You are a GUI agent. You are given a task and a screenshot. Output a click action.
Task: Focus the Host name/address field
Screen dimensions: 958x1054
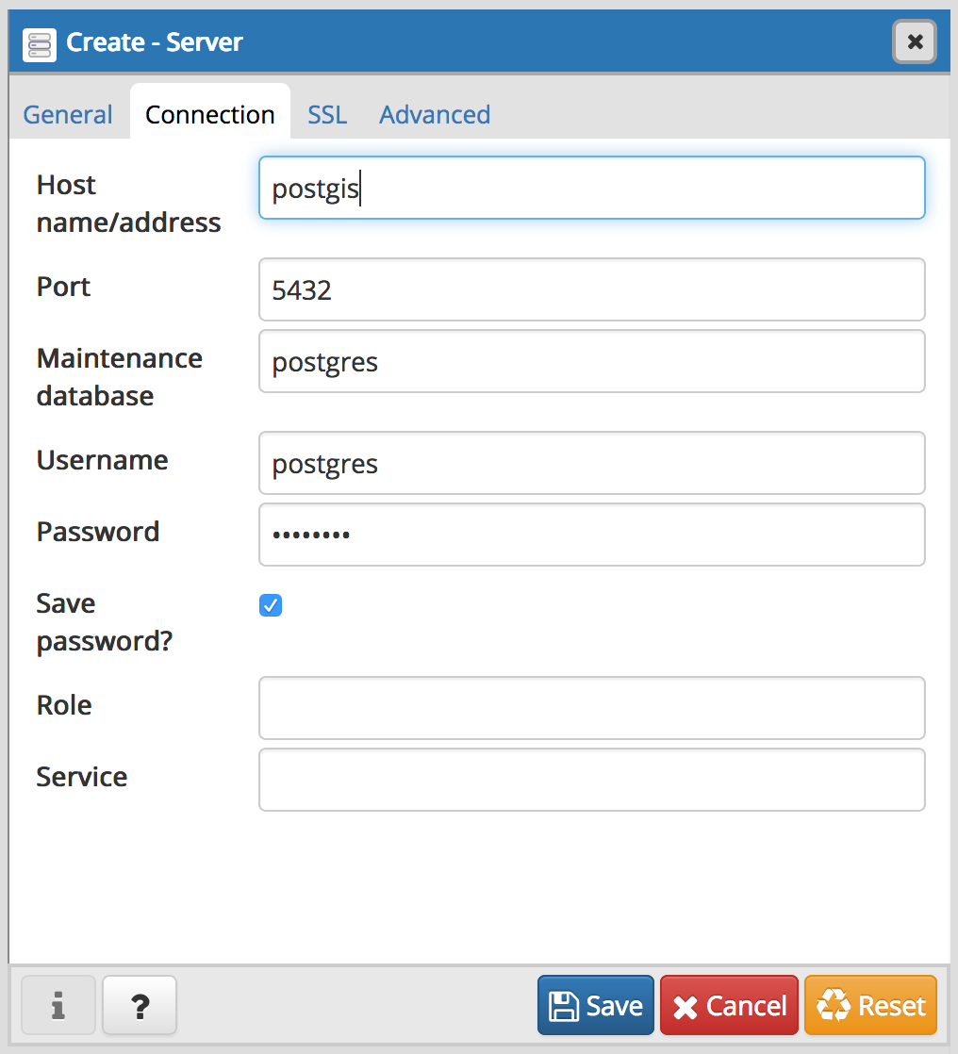[591, 189]
